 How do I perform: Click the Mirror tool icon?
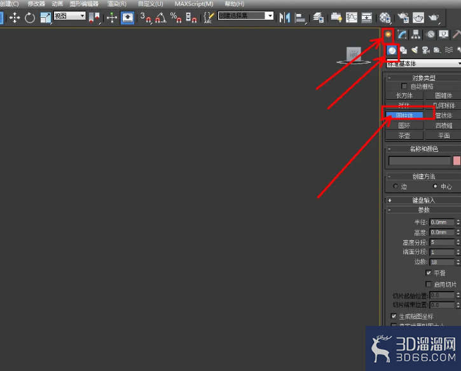284,18
